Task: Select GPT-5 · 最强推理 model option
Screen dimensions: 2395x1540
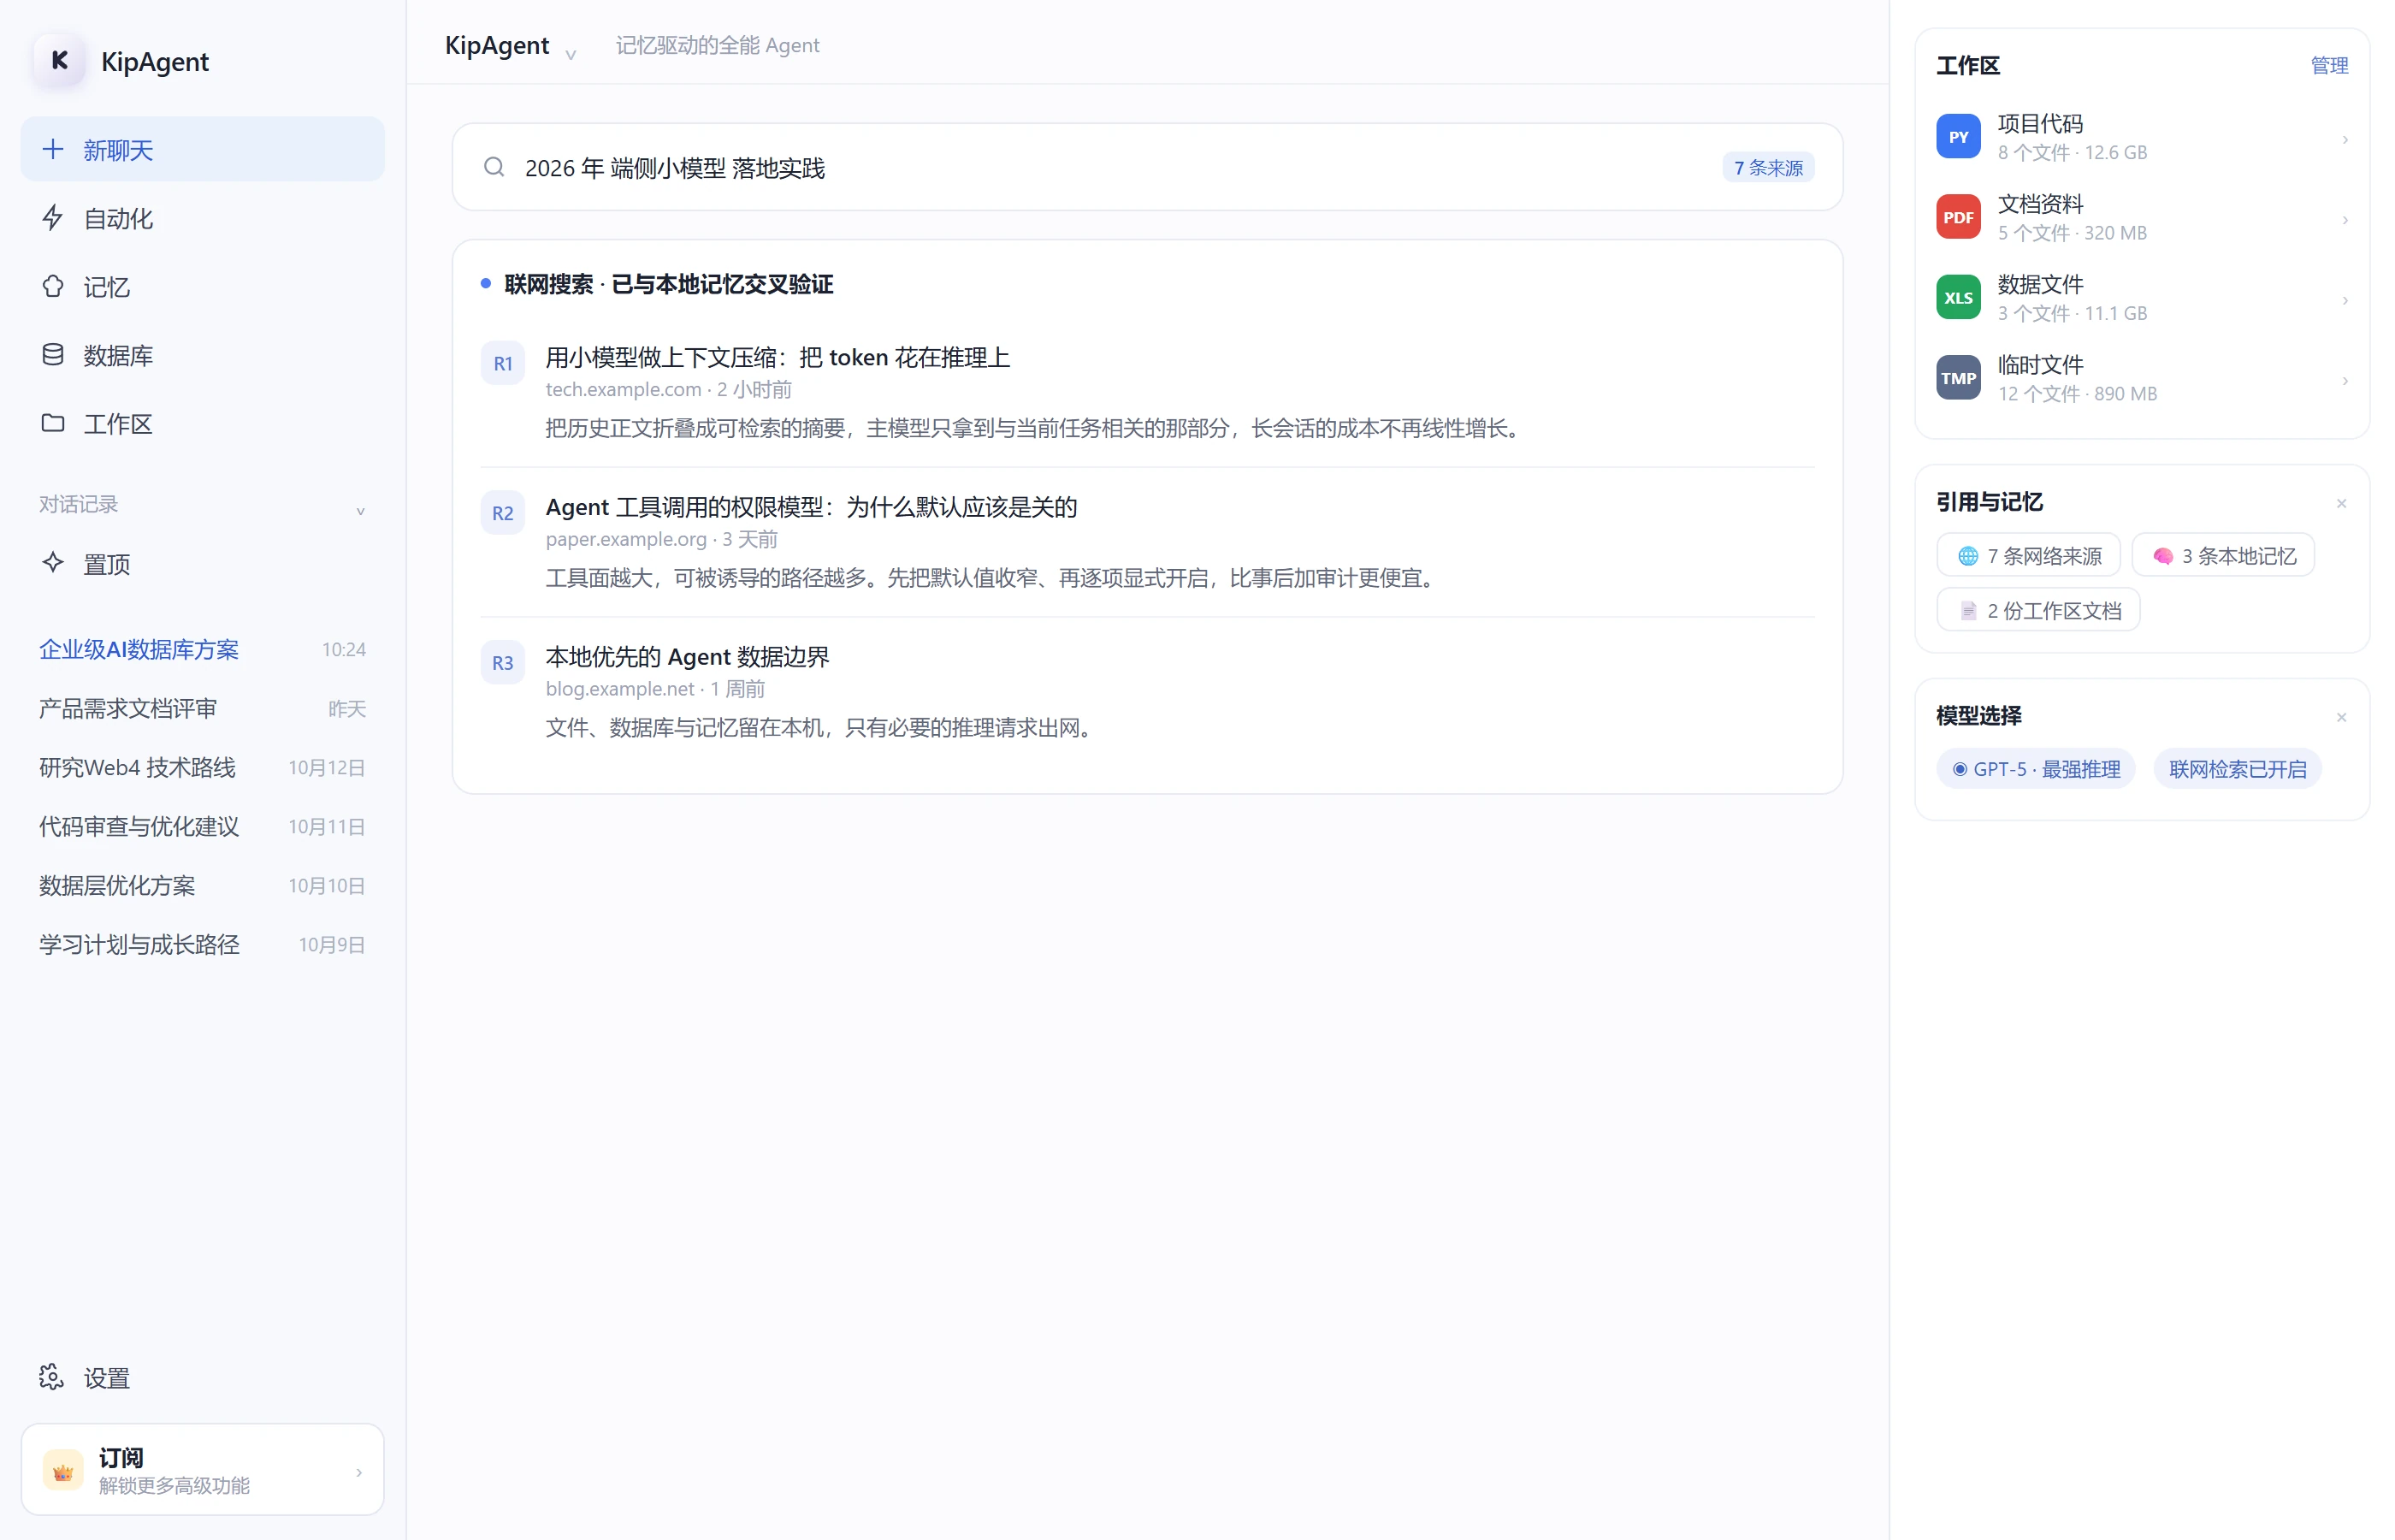Action: (x=2035, y=769)
